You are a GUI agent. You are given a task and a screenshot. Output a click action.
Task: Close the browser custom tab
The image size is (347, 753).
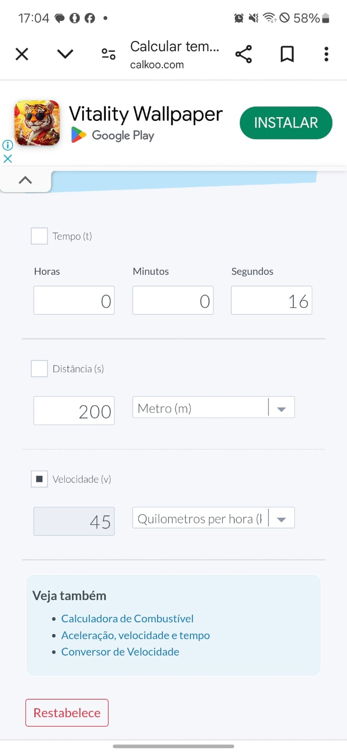pyautogui.click(x=22, y=54)
